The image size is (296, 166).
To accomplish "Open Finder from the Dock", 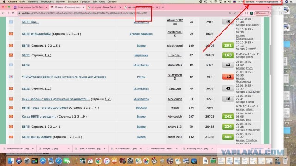I will click(11, 161).
